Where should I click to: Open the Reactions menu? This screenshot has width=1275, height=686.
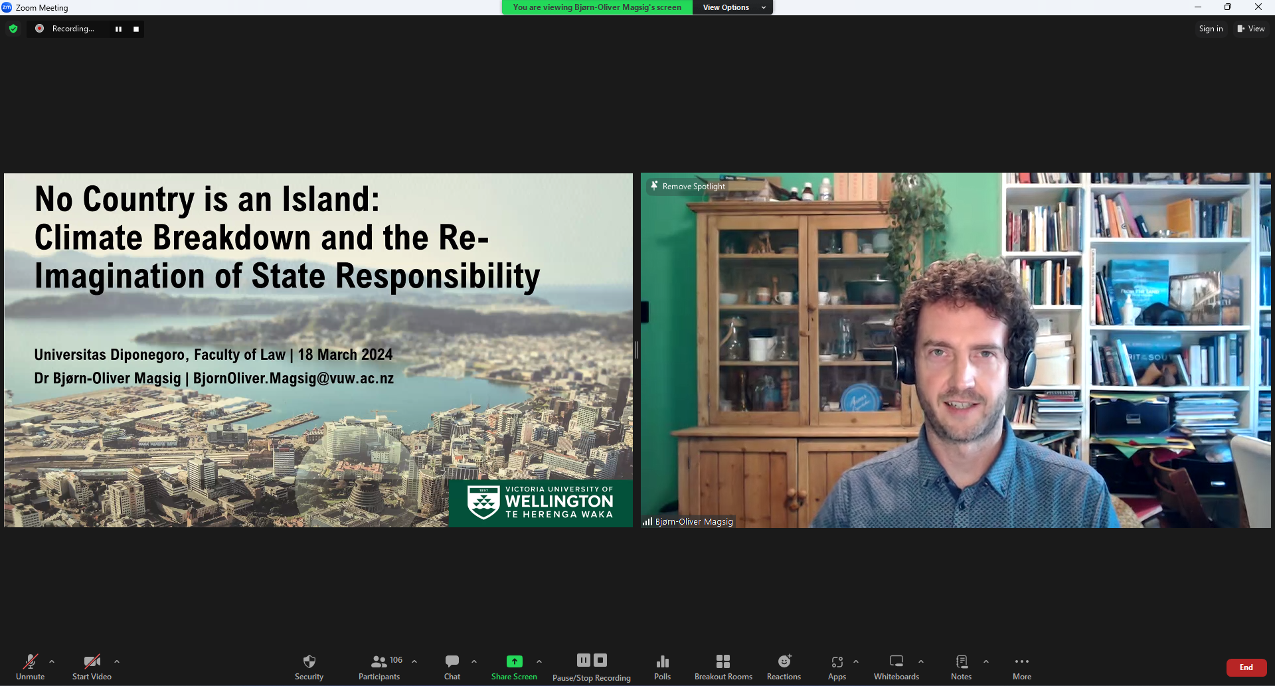pos(784,666)
